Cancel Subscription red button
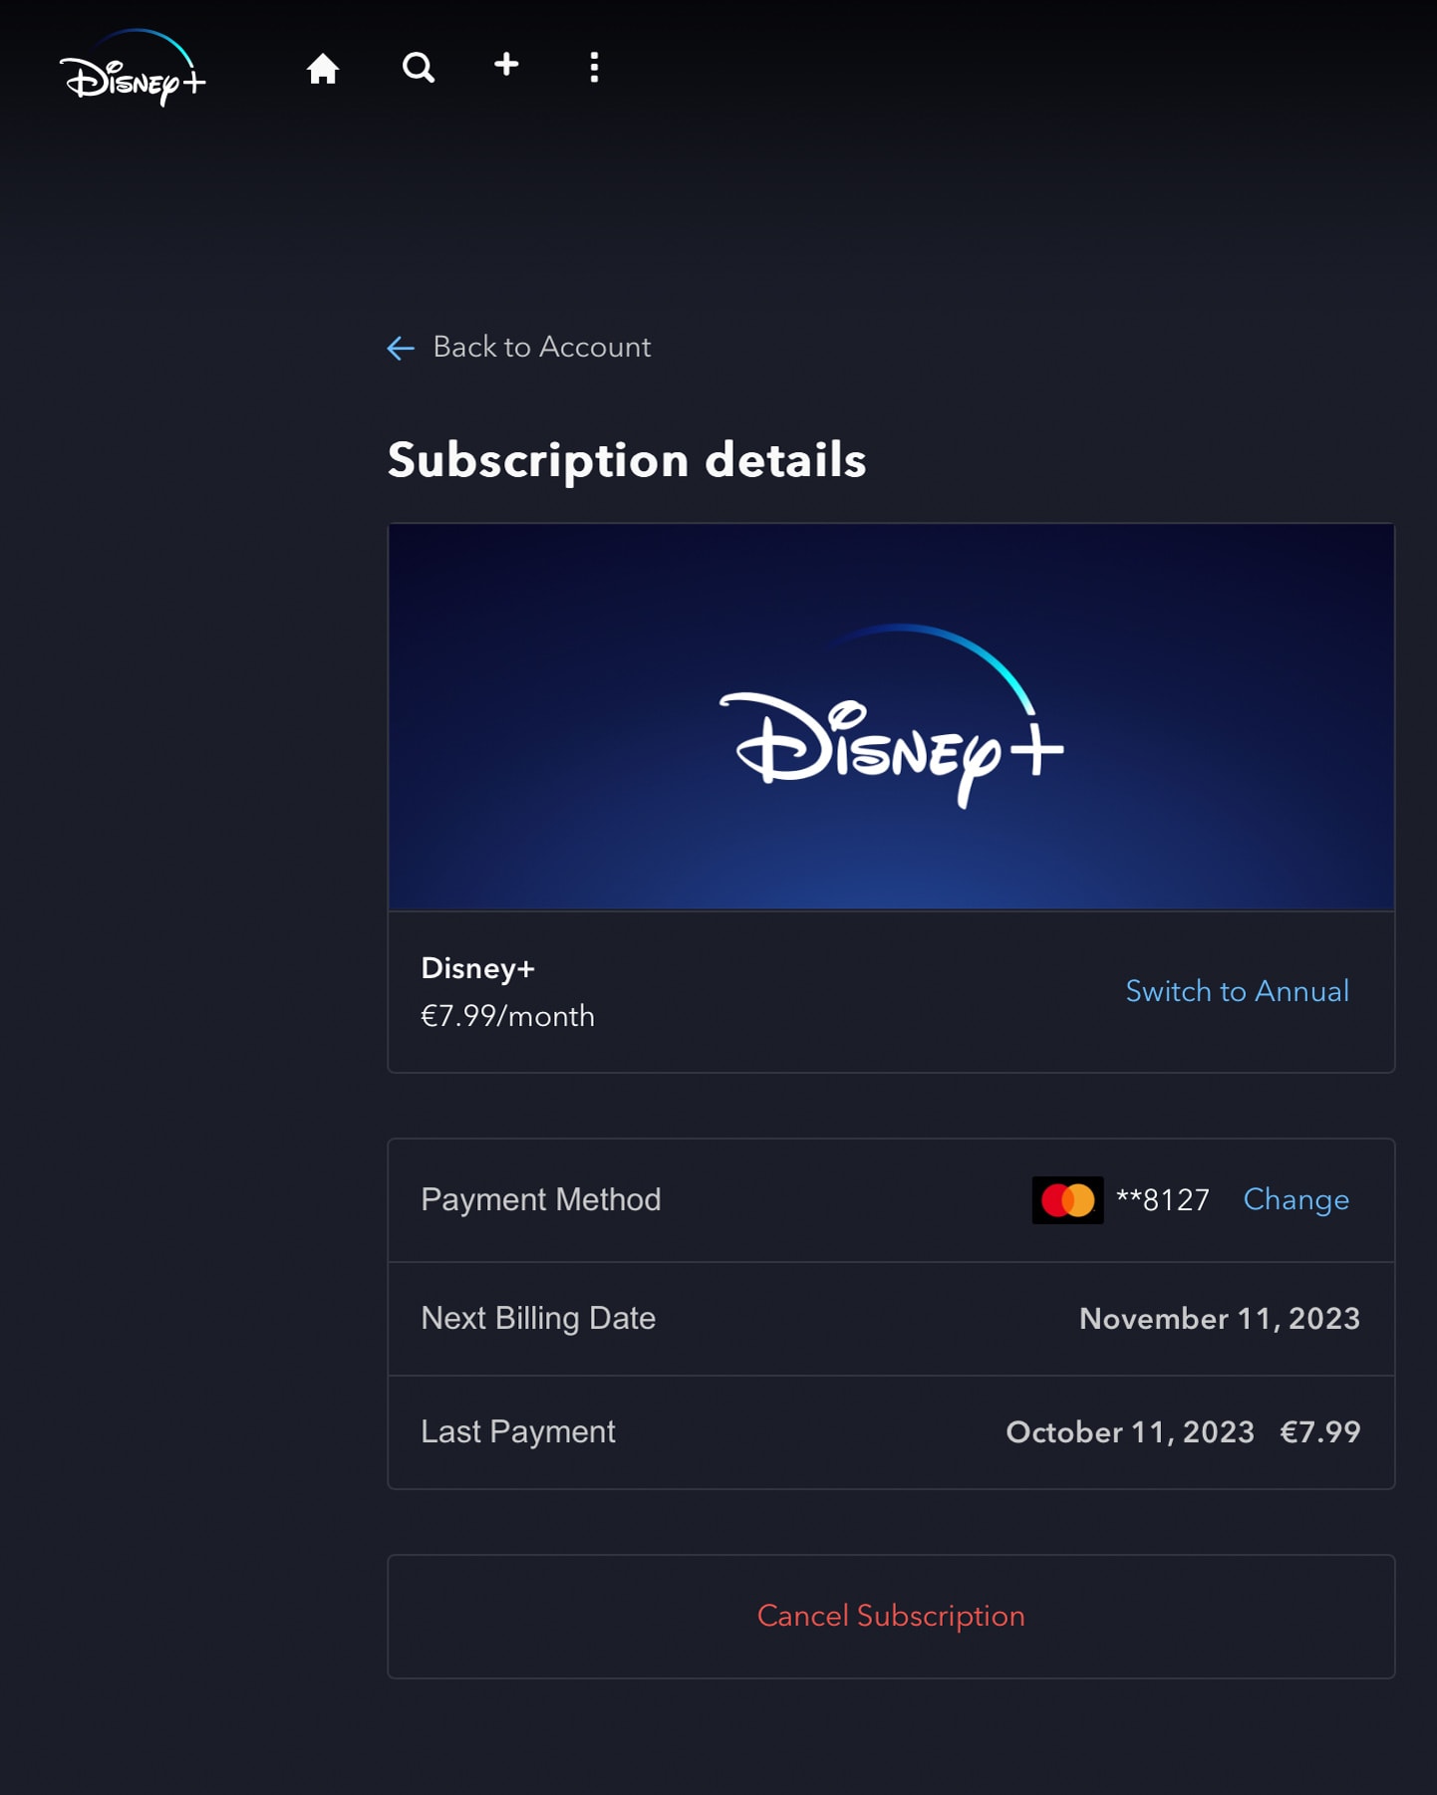The width and height of the screenshot is (1437, 1795). [891, 1616]
